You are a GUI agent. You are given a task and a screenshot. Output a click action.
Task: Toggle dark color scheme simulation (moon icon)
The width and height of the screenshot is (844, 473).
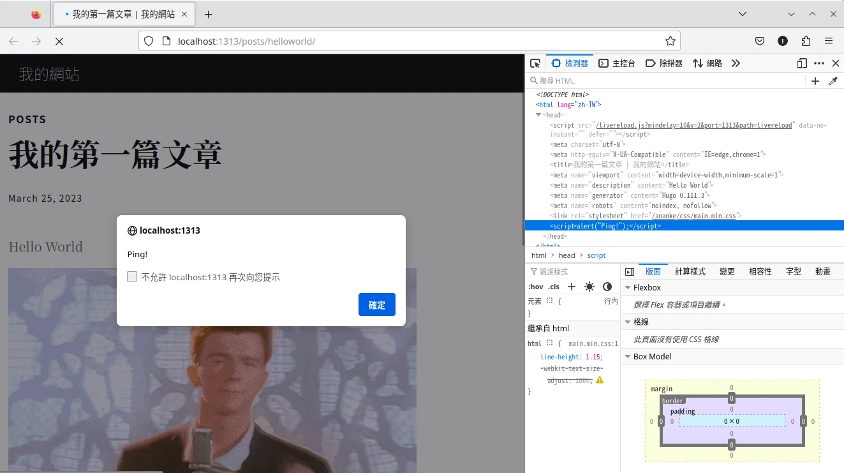(607, 287)
